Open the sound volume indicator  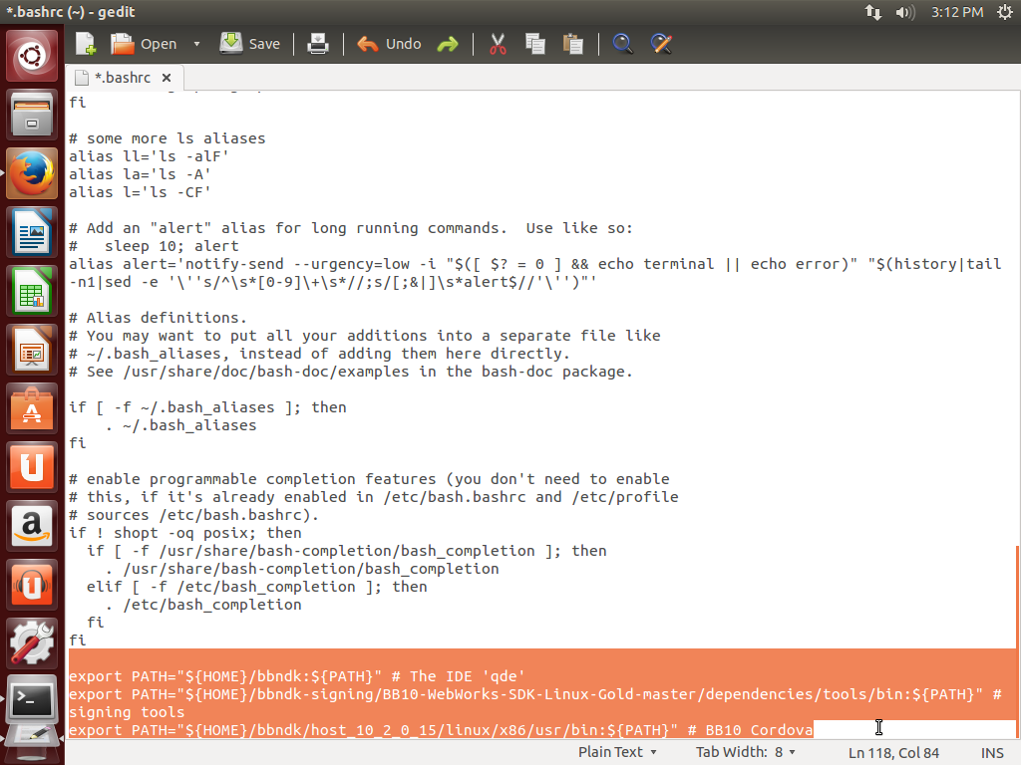click(904, 12)
